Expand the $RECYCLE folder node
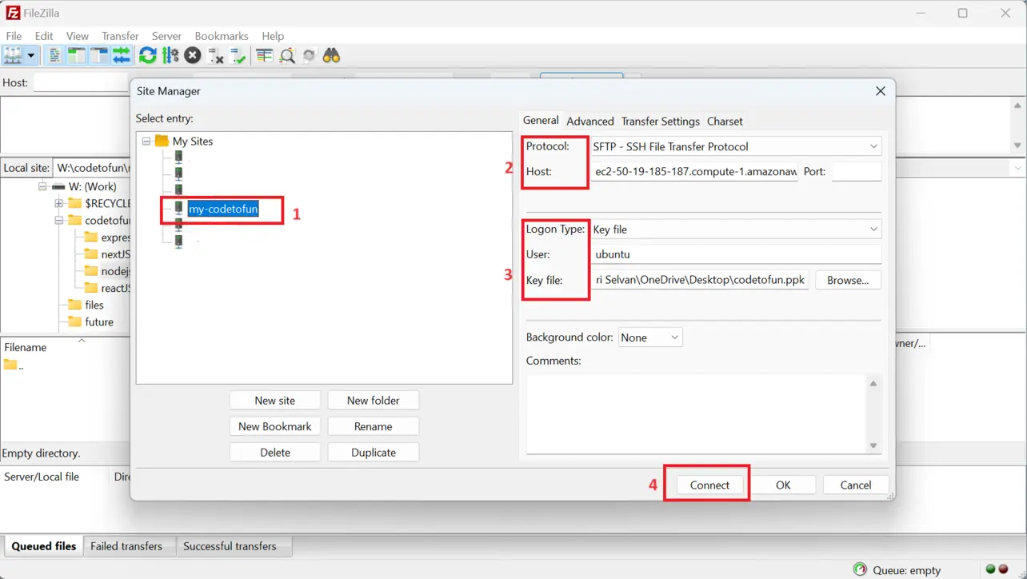Image resolution: width=1027 pixels, height=579 pixels. click(x=59, y=203)
